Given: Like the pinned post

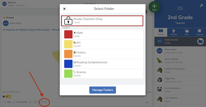Looking at the screenshot, I should pyautogui.click(x=7, y=102).
